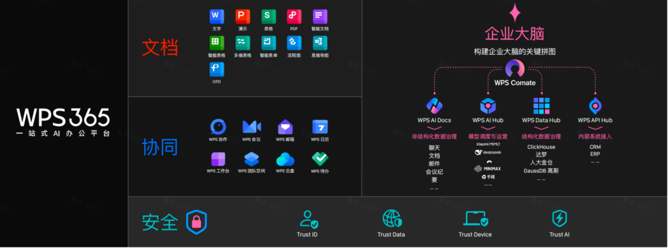The image size is (668, 248).
Task: Click the 千问 logo entry
Action: point(488,177)
